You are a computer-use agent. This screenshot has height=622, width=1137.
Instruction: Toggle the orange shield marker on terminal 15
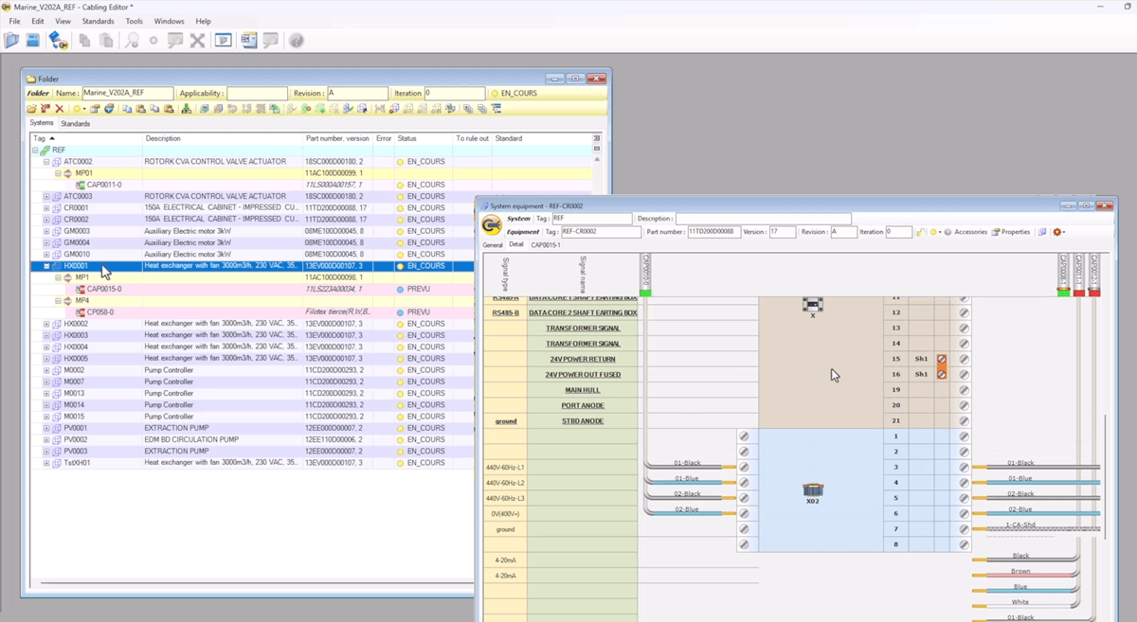point(942,360)
